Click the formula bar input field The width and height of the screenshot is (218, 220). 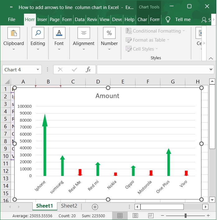point(153,70)
